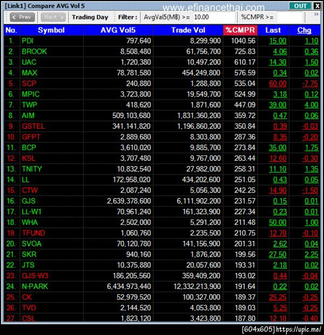
Task: Close the Compare AVG Vol 5 window
Action: point(318,6)
